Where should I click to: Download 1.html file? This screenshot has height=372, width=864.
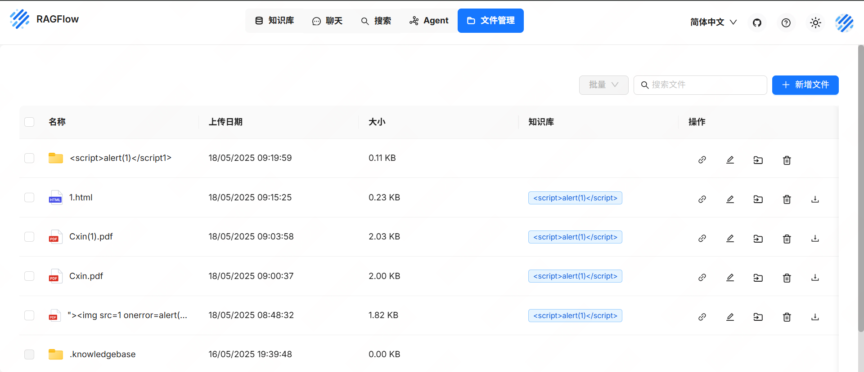(x=815, y=199)
